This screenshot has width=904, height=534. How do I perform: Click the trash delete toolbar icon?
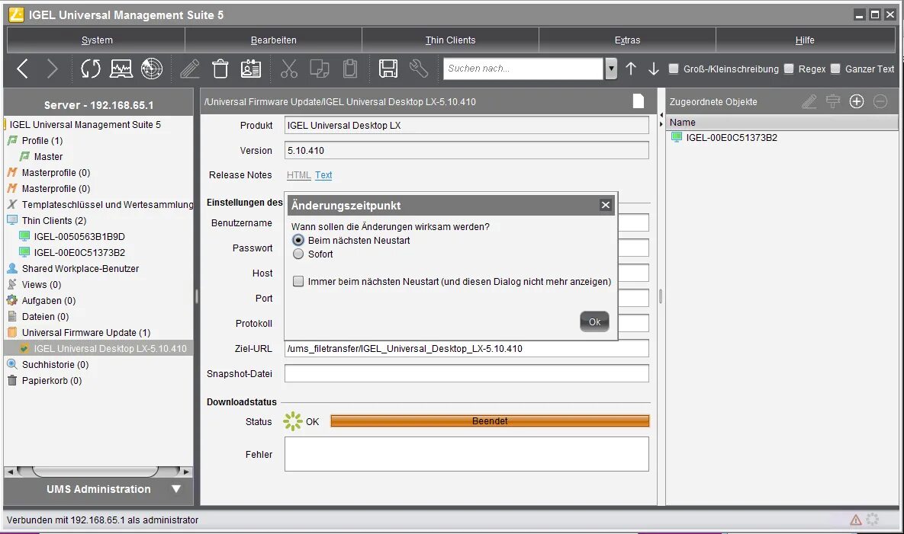220,69
